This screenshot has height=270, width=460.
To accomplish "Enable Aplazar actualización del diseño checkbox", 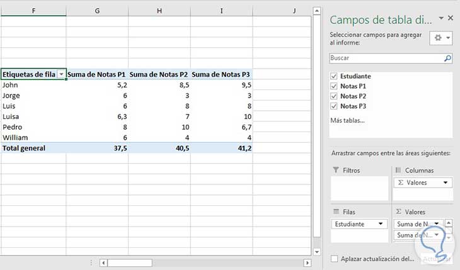I will pyautogui.click(x=334, y=259).
